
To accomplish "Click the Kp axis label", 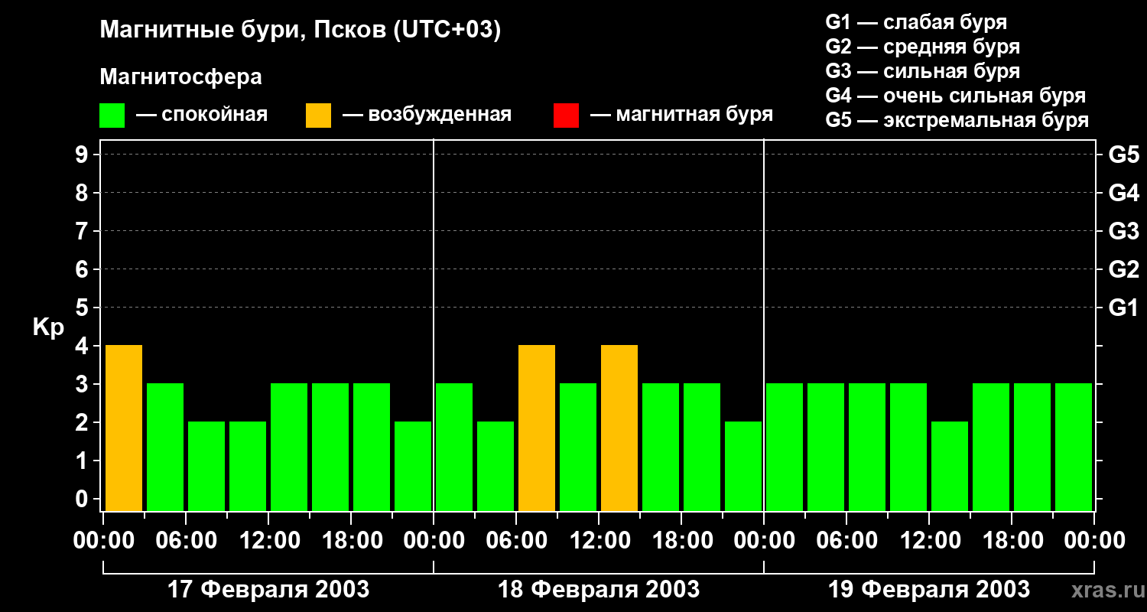I will point(48,328).
